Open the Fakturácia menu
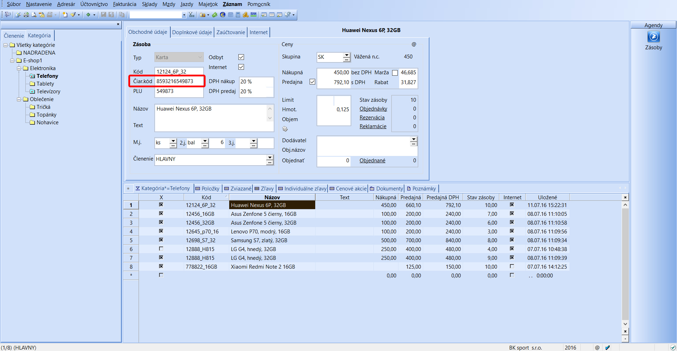 pos(124,4)
